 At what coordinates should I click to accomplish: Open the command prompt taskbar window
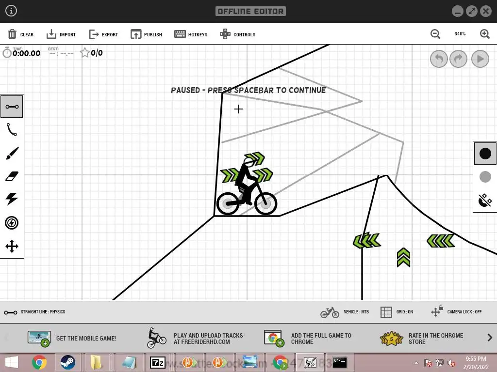pyautogui.click(x=339, y=362)
